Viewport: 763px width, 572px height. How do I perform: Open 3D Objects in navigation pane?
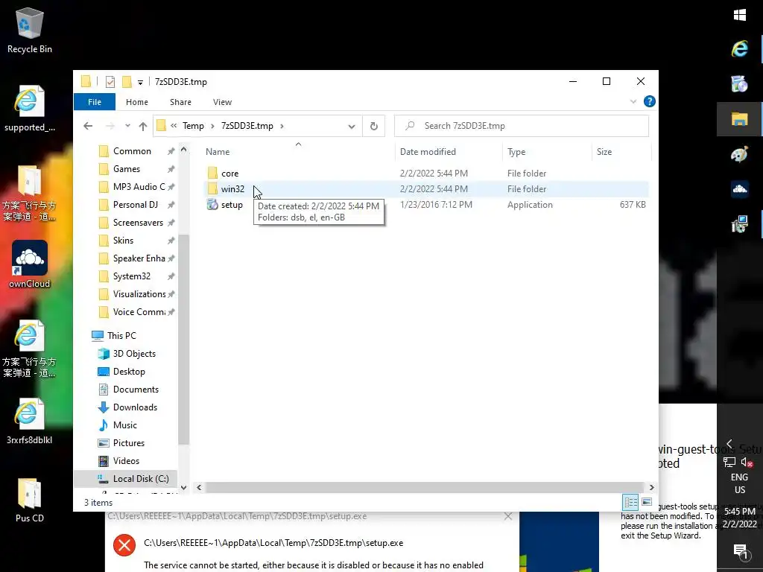click(134, 354)
